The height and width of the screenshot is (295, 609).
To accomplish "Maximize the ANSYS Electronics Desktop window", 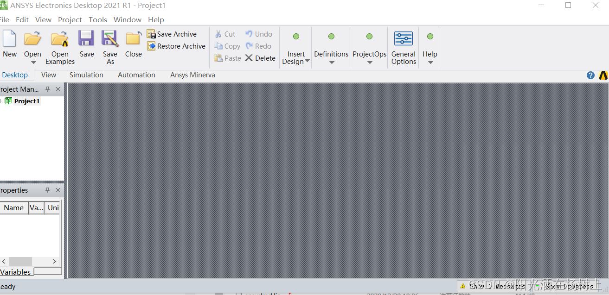I will click(x=568, y=6).
